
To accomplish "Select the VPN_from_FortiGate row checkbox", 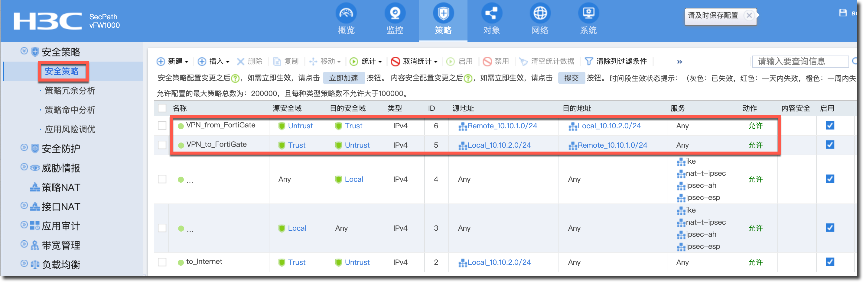I will [162, 126].
